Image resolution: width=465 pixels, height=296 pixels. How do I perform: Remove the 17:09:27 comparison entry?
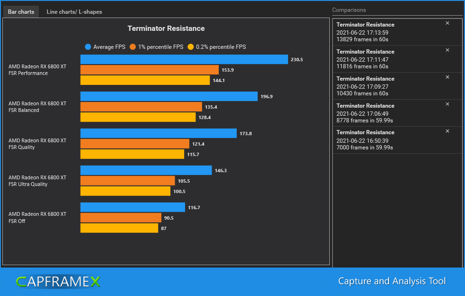click(447, 77)
